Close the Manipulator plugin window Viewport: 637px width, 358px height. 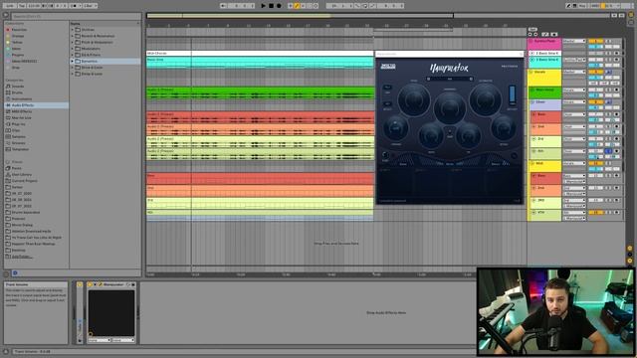[x=522, y=54]
